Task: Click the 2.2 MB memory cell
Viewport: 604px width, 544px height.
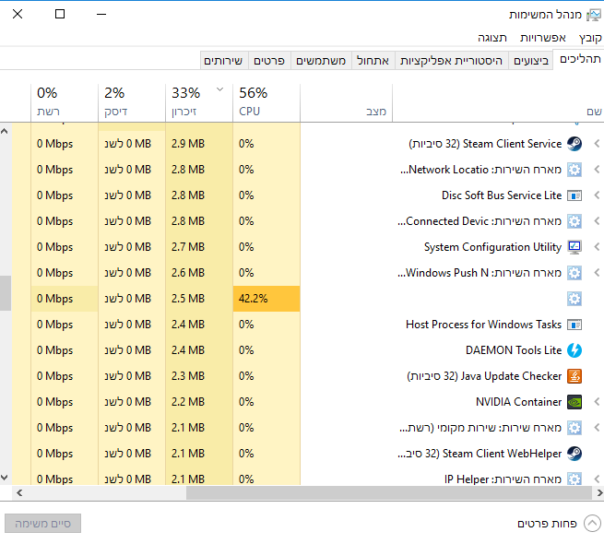Action: point(199,402)
